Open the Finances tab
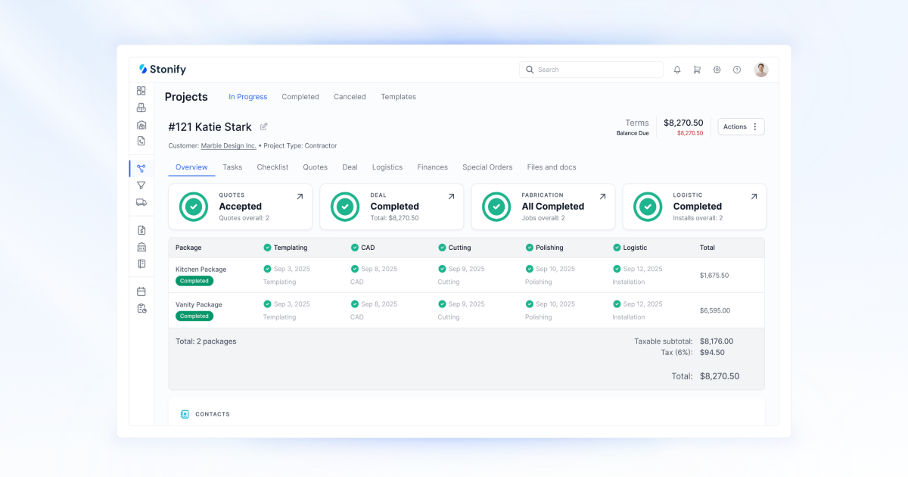The height and width of the screenshot is (477, 908). [433, 167]
